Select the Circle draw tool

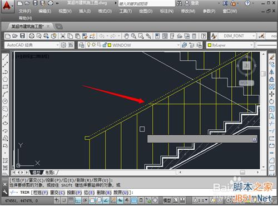[x=5, y=101]
